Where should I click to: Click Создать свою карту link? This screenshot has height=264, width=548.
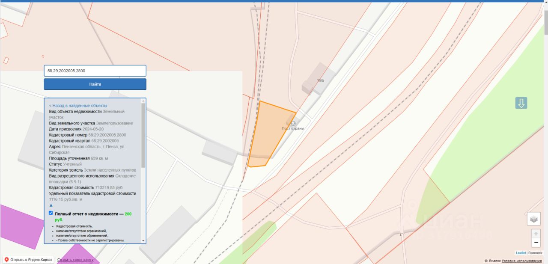point(75,260)
